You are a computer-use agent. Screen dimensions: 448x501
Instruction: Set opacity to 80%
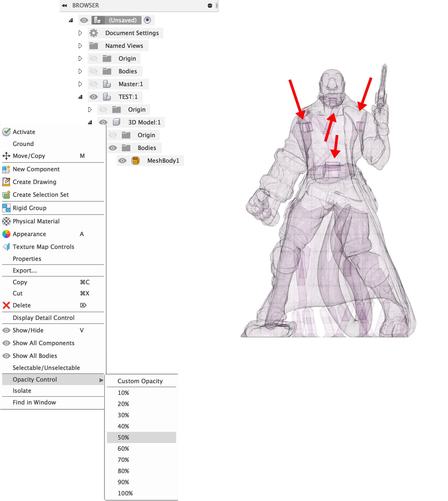pyautogui.click(x=142, y=471)
